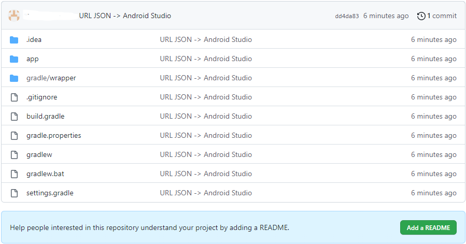The width and height of the screenshot is (466, 244).
Task: Click the gradlew.bat file icon
Action: (x=14, y=174)
